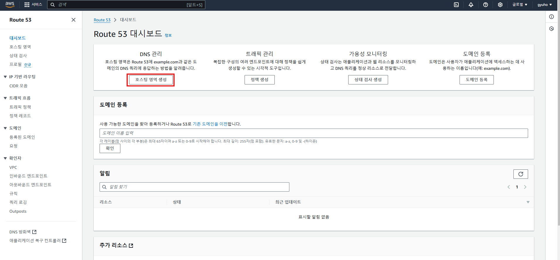Open CIDR 모음 in the sidebar
Viewport: 560px width, 260px height.
(x=18, y=86)
